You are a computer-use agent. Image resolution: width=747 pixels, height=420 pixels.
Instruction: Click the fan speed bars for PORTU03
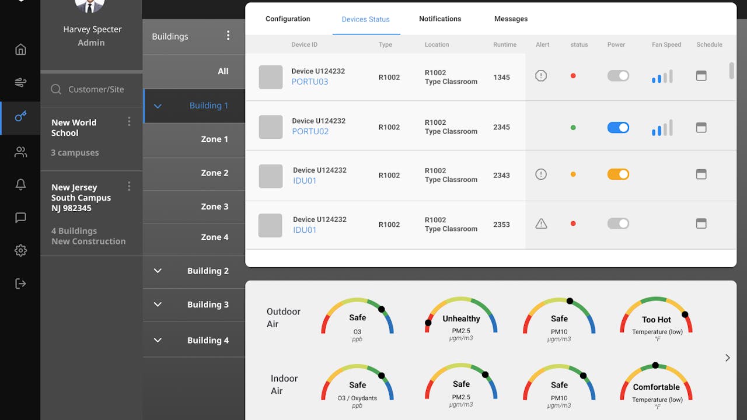coord(662,76)
